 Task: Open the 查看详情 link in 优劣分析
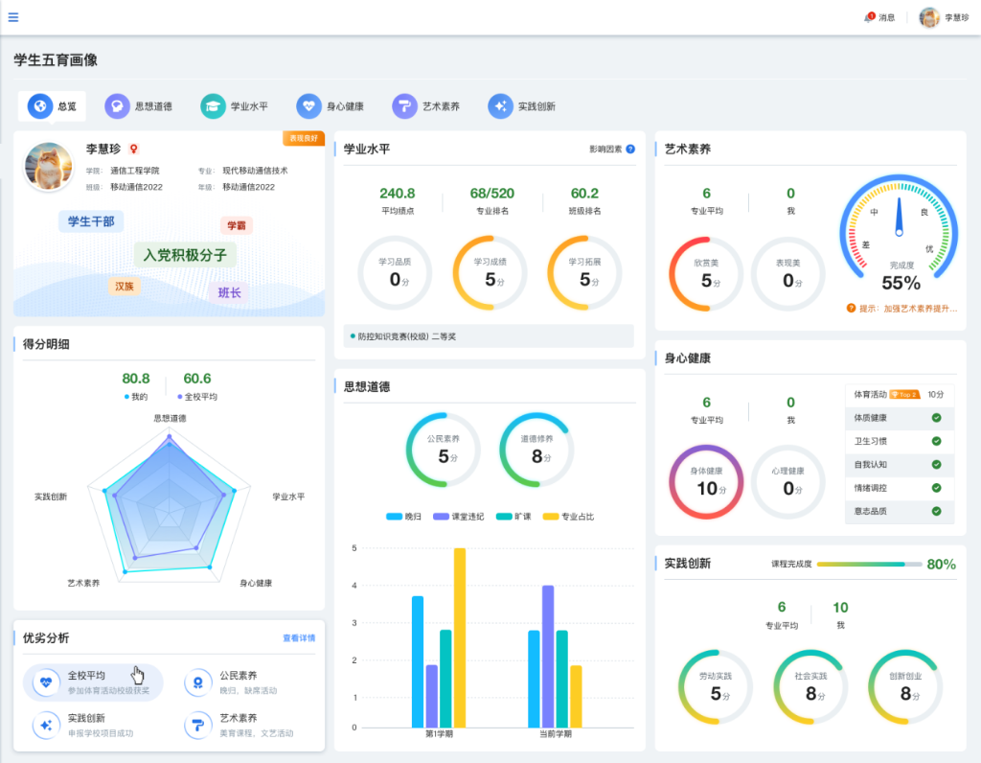[x=299, y=637]
